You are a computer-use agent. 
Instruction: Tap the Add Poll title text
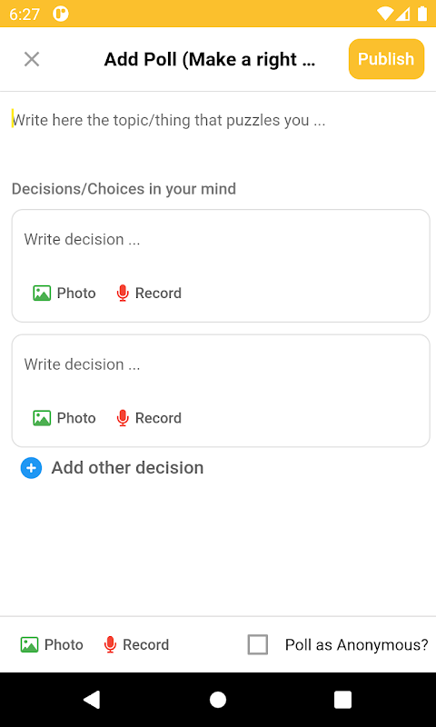210,59
